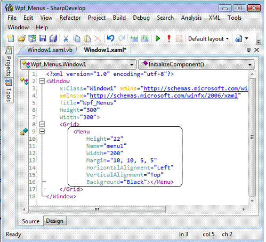Open a file with the folder icon
Viewport: 266px width, 242px height.
[x=21, y=38]
